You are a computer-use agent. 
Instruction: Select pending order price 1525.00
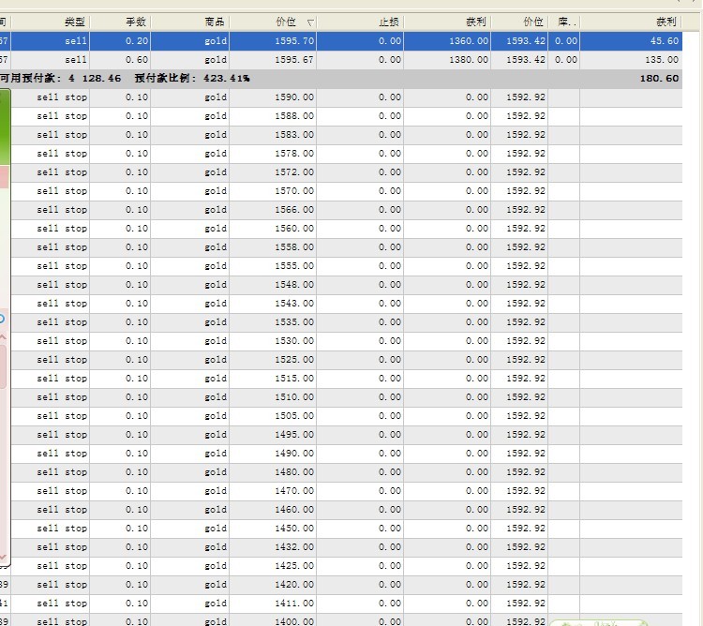pos(294,360)
